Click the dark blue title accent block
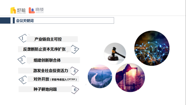 5,20
